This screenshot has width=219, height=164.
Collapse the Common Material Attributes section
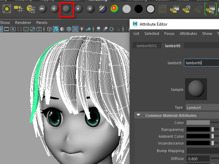[139, 115]
